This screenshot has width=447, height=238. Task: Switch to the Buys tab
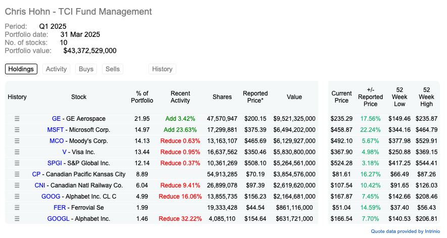pyautogui.click(x=86, y=69)
